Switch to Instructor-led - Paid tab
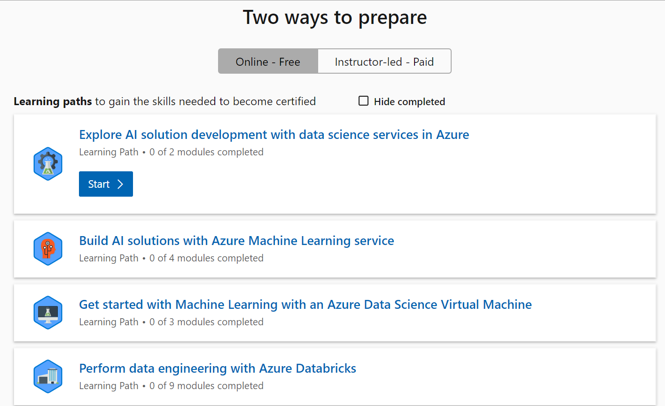Viewport: 665px width, 406px height. (384, 61)
